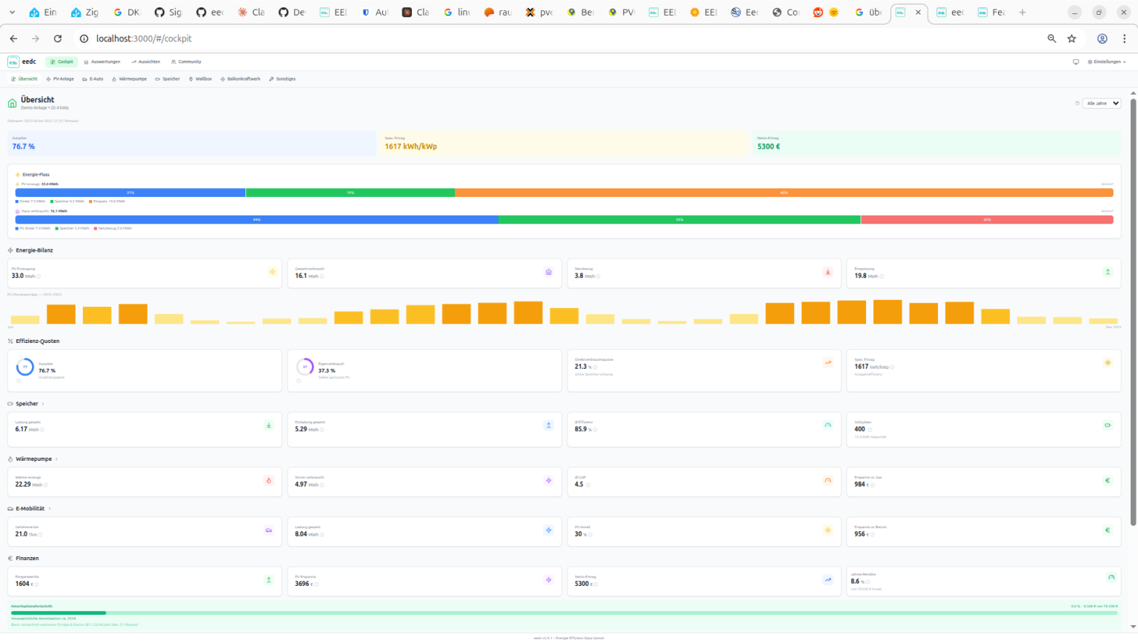Image resolution: width=1138 pixels, height=643 pixels.
Task: Go to the Community page
Action: click(186, 62)
